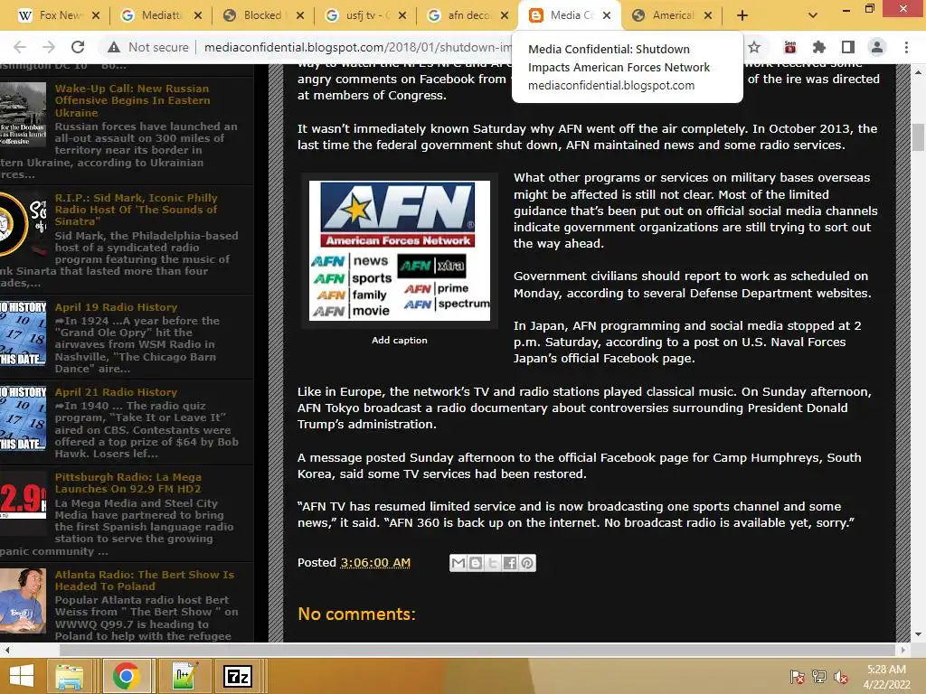Open the AFN American Forces Network image
The image size is (926, 694).
pyautogui.click(x=399, y=251)
